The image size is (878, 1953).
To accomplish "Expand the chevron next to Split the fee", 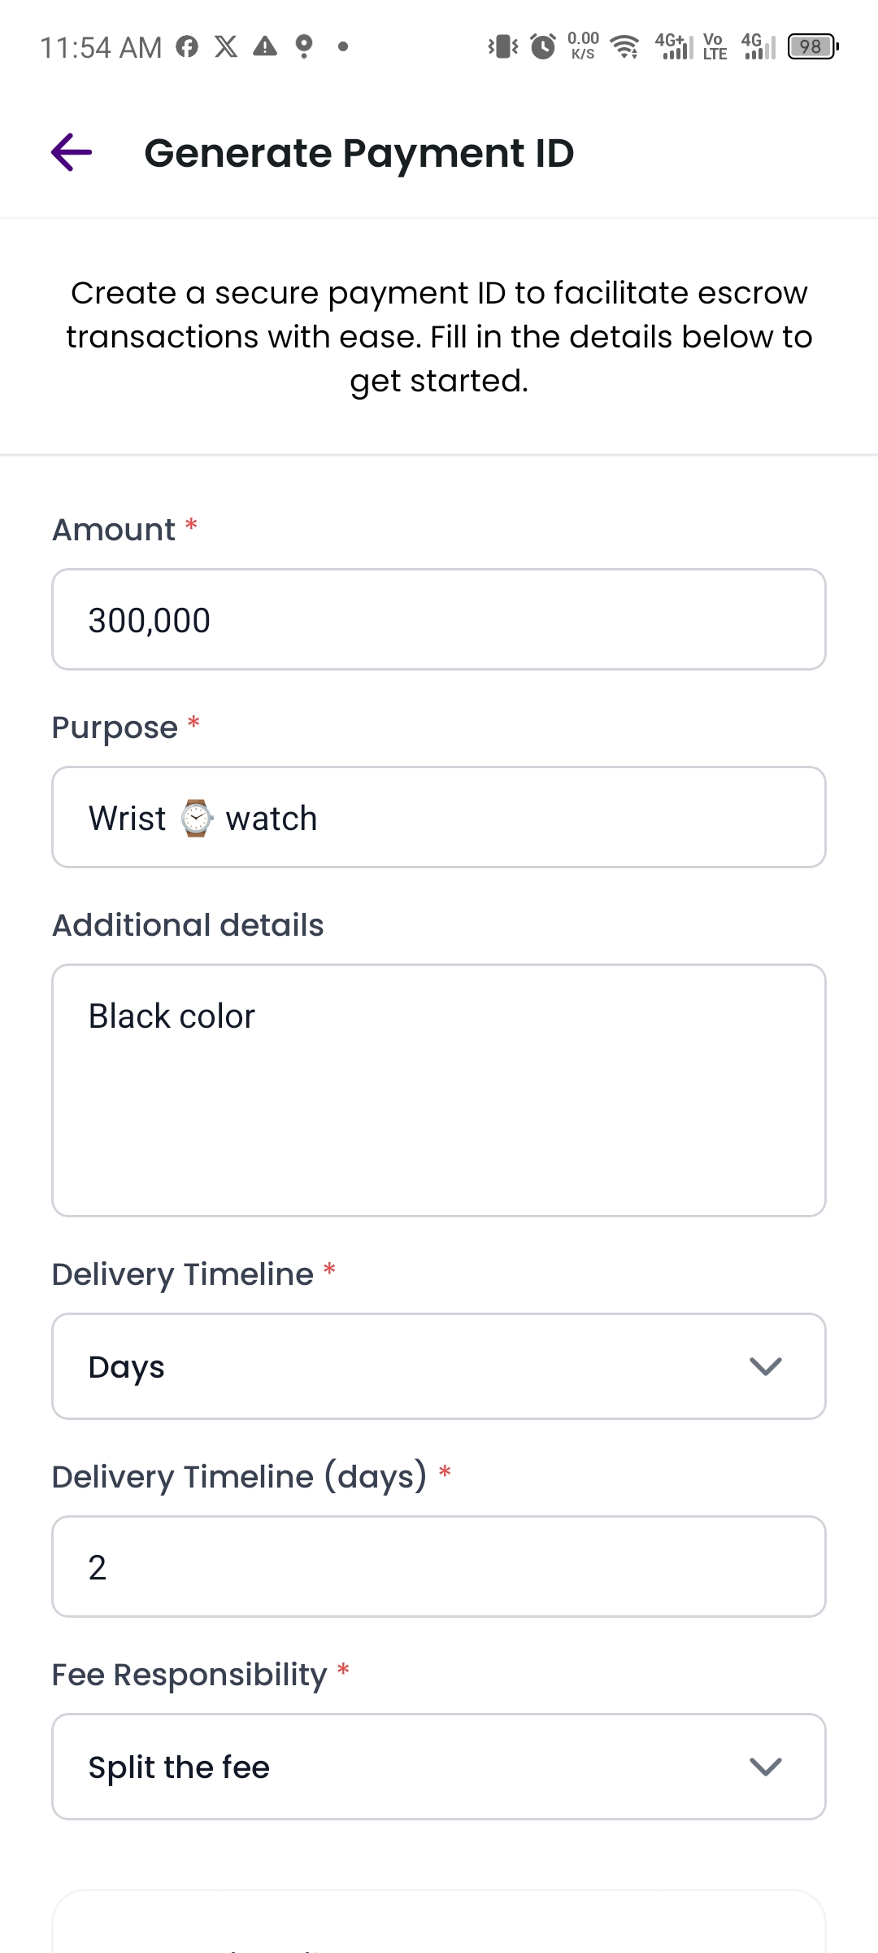I will click(767, 1766).
